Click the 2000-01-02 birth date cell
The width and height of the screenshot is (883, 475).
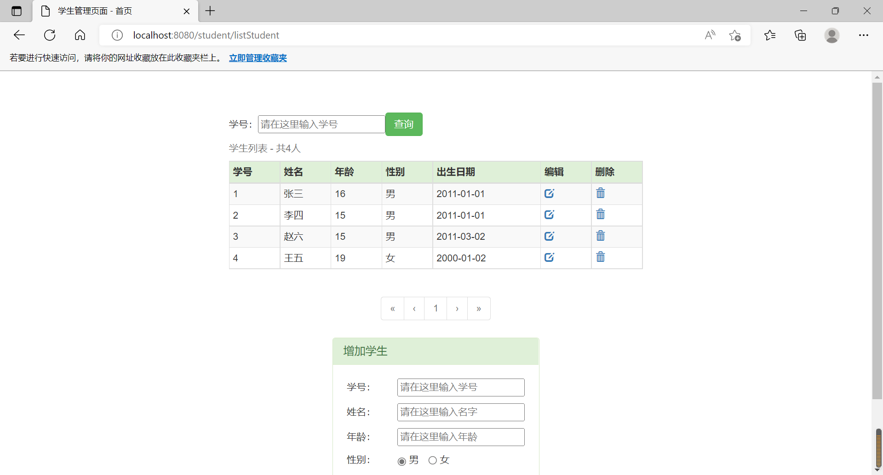(x=487, y=258)
